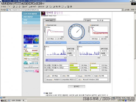This screenshot has height=102, width=136.
Task: Go back with the 뒤로 button
Action: (4, 7)
